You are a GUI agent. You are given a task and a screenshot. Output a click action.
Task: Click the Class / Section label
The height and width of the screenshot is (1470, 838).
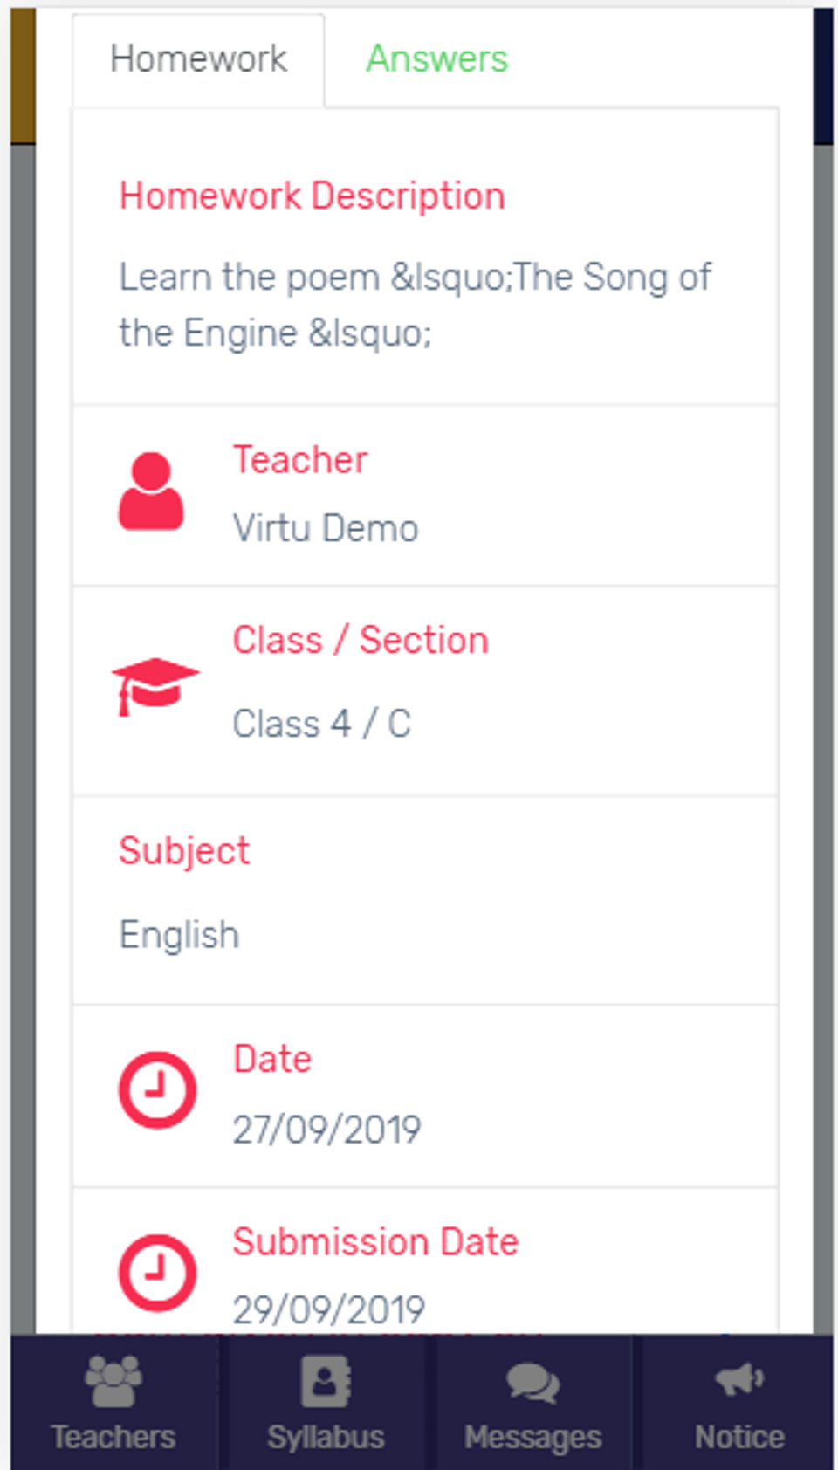coord(361,640)
